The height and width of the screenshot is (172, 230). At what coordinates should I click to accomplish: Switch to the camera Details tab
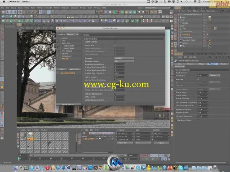pyautogui.click(x=223, y=64)
